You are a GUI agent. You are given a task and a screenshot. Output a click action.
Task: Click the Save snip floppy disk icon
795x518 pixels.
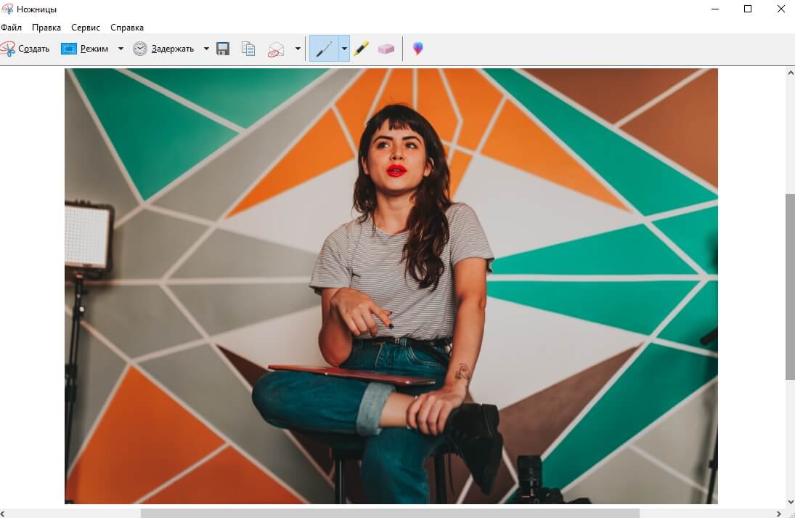(223, 49)
